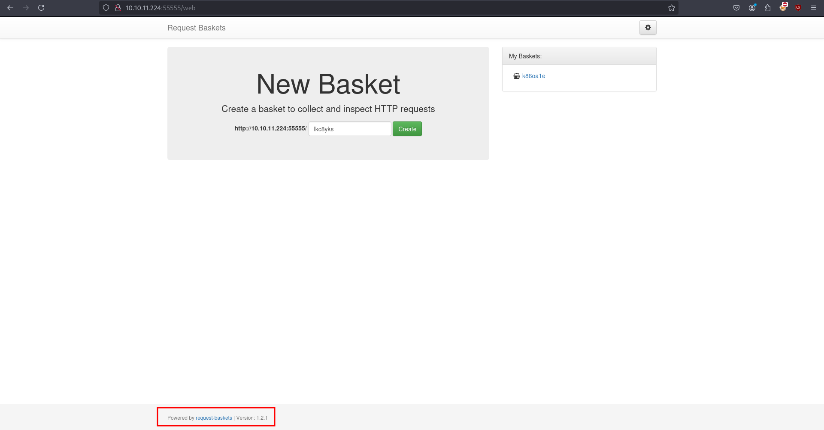
Task: Bookmark this page with the star icon
Action: click(672, 8)
